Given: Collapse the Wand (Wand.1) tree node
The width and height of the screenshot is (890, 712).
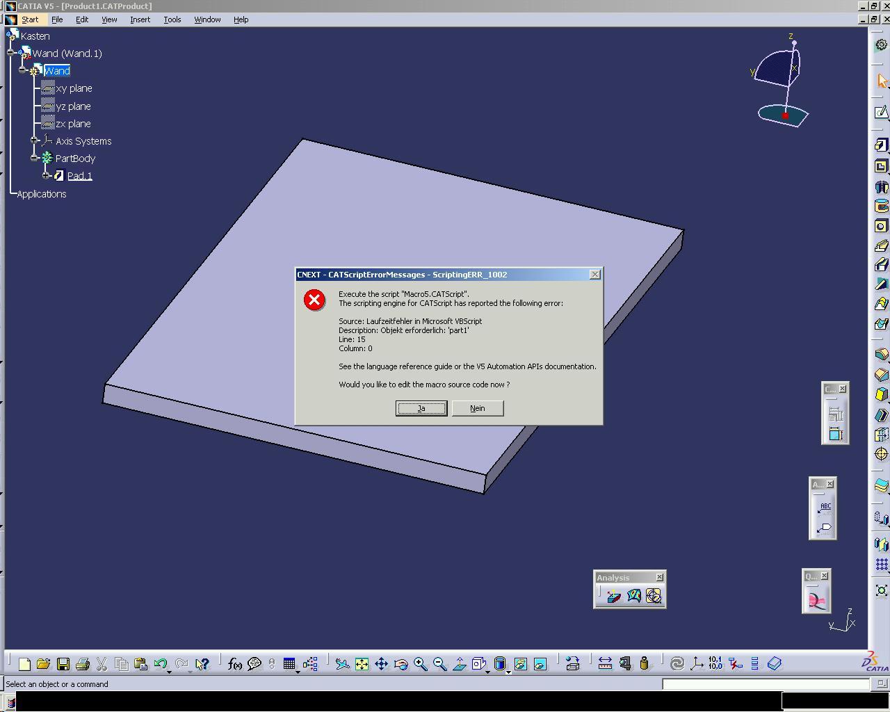Looking at the screenshot, I should 10,53.
